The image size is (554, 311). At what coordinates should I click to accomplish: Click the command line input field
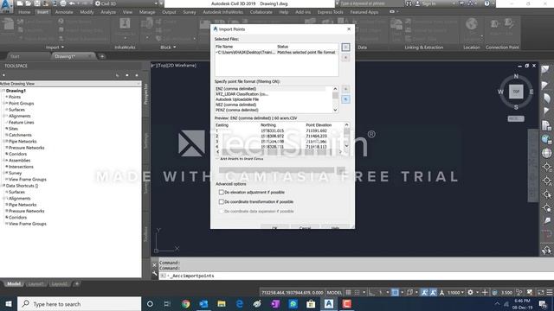click(x=357, y=276)
